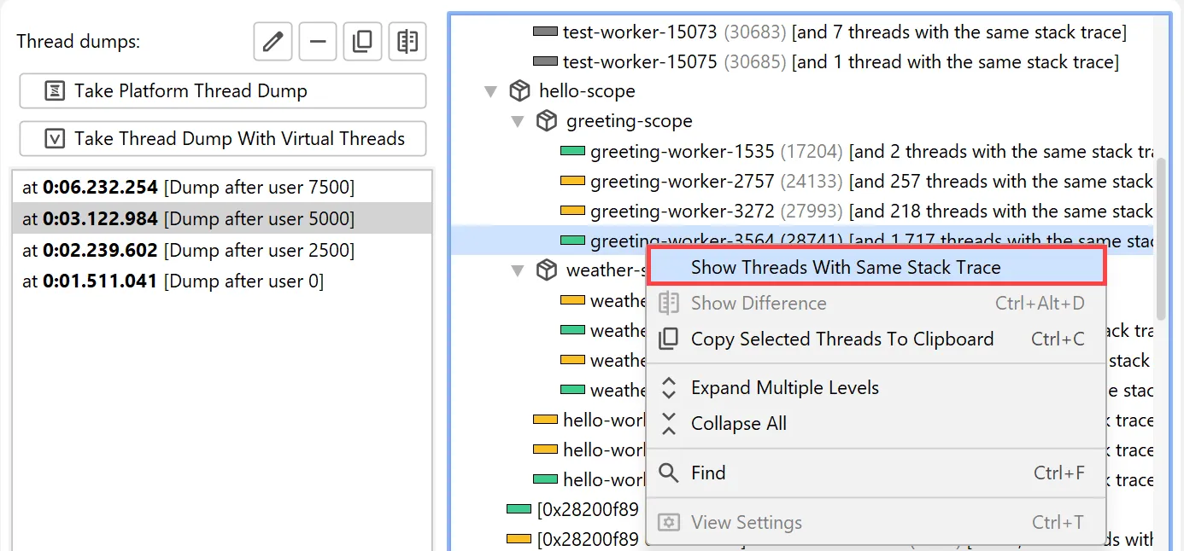This screenshot has height=551, width=1184.
Task: Choose Copy Selected Threads To Clipboard
Action: pyautogui.click(x=876, y=339)
